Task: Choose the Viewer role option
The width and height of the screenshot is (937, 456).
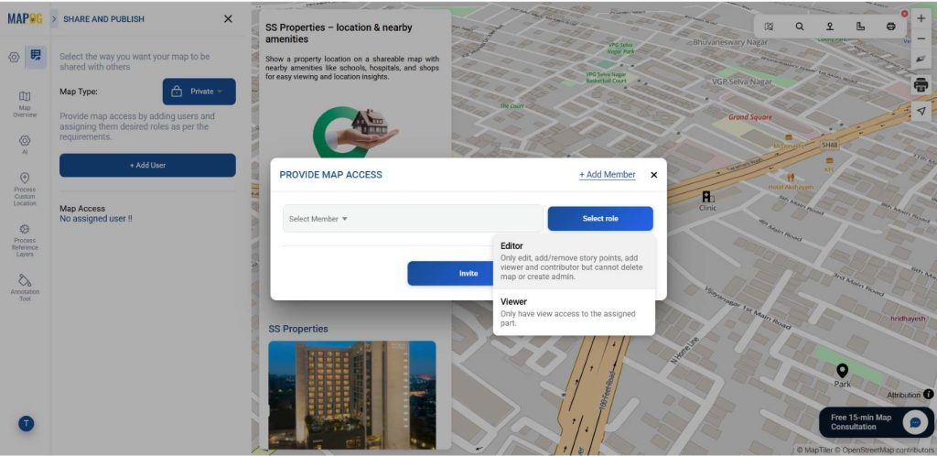Action: (574, 312)
